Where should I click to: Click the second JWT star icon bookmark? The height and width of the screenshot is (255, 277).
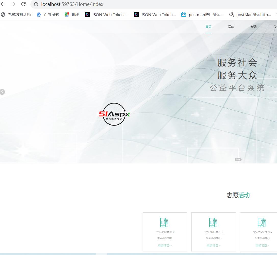pyautogui.click(x=136, y=15)
